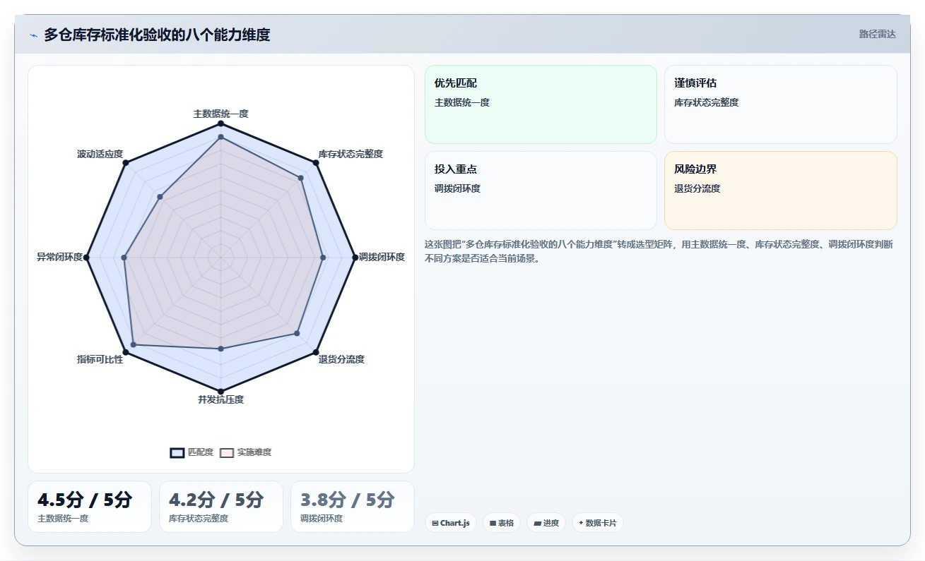
Task: Toggle the 实施难度 legend swatch
Action: [227, 452]
